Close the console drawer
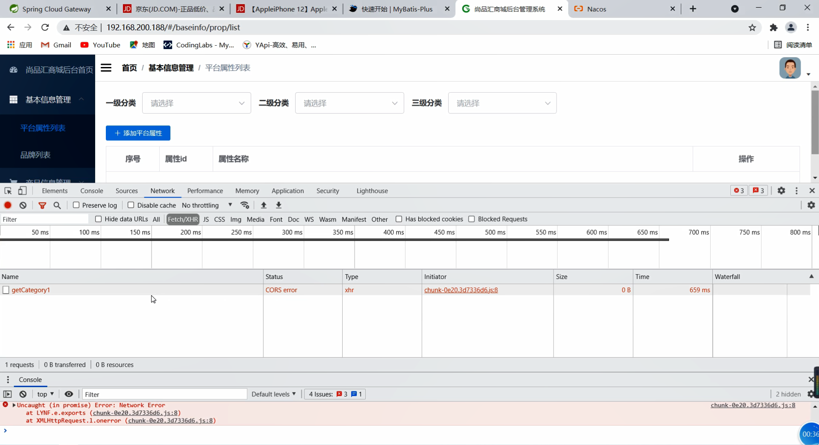This screenshot has width=819, height=445. [x=811, y=379]
